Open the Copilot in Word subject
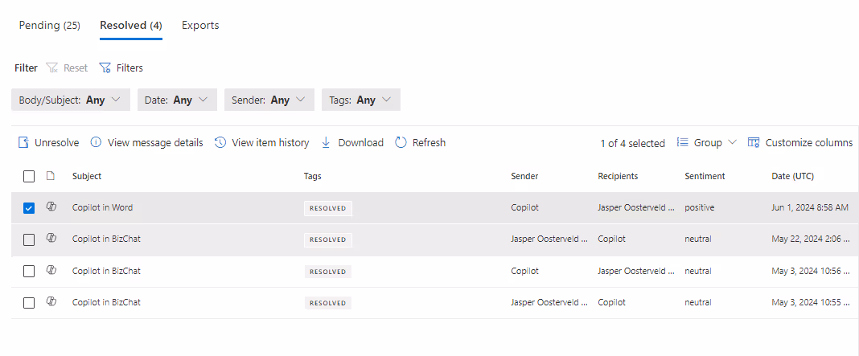Image resolution: width=859 pixels, height=356 pixels. click(x=102, y=207)
